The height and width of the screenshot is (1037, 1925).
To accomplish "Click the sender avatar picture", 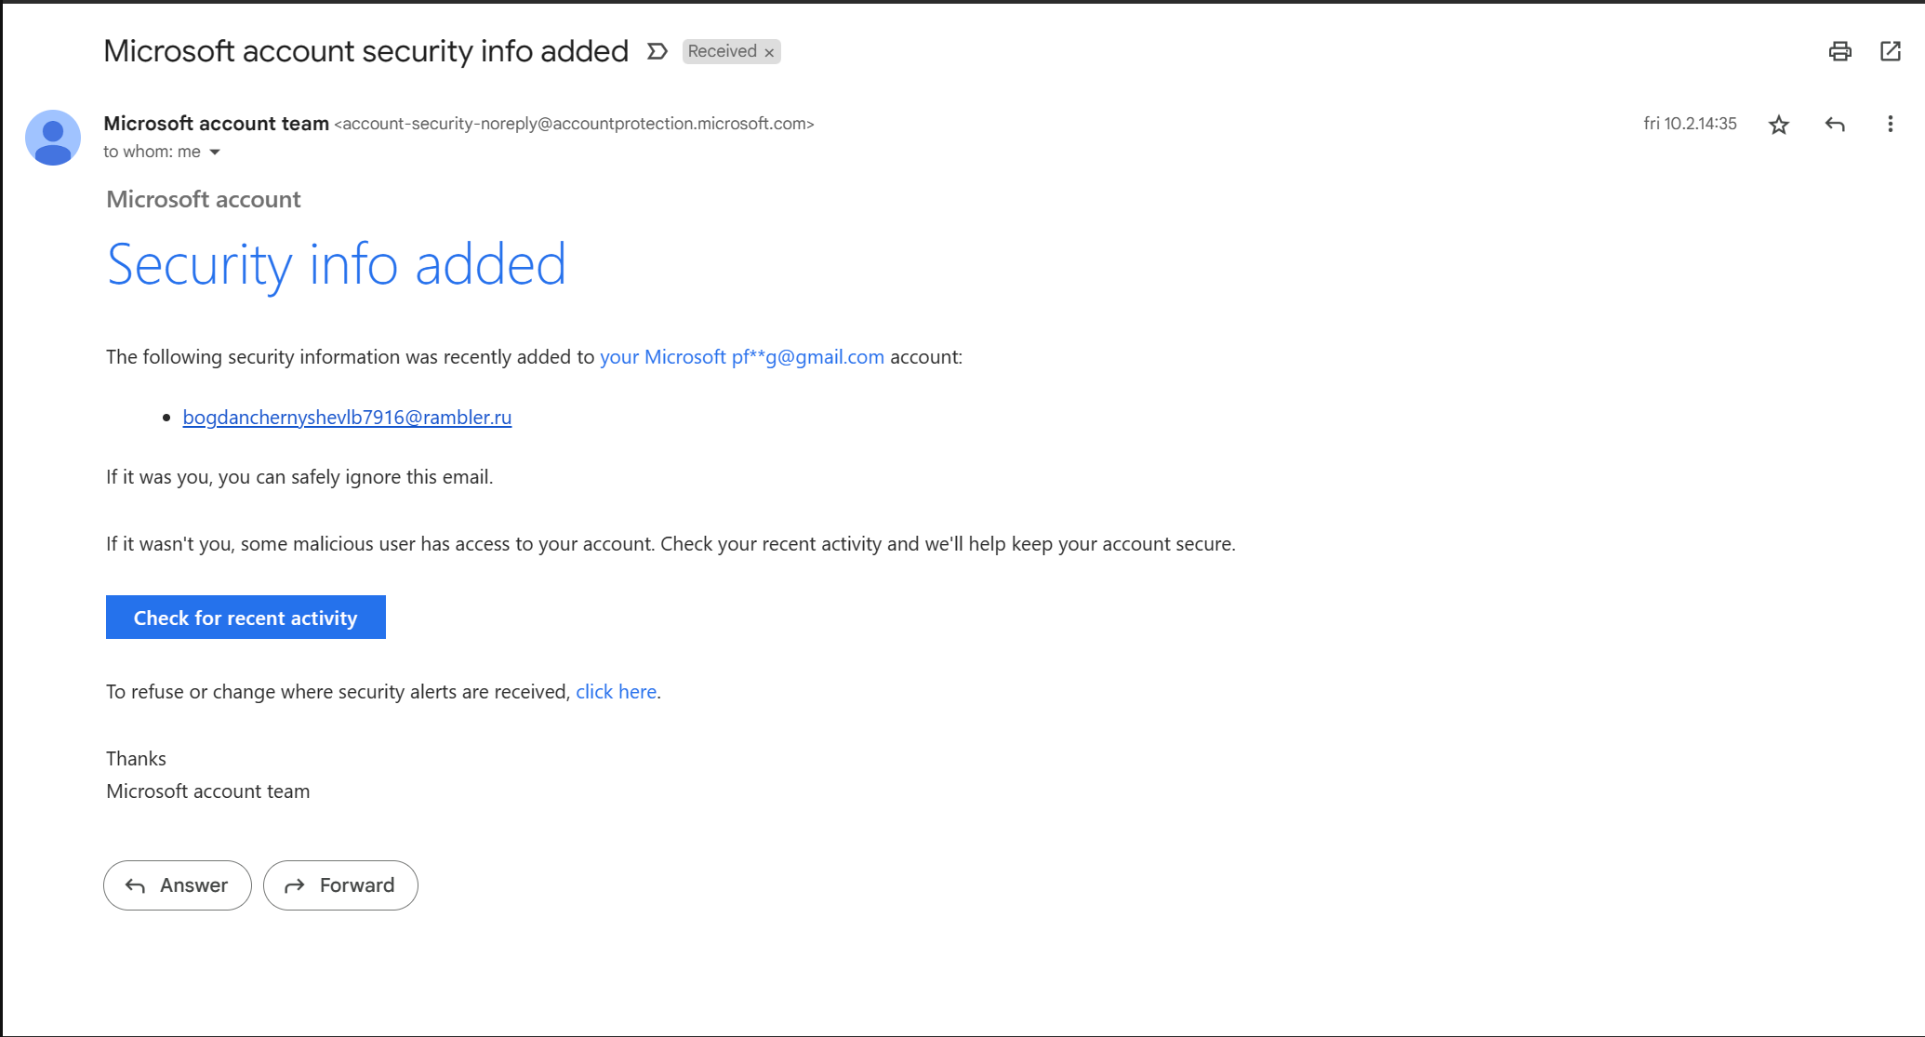I will 53,138.
